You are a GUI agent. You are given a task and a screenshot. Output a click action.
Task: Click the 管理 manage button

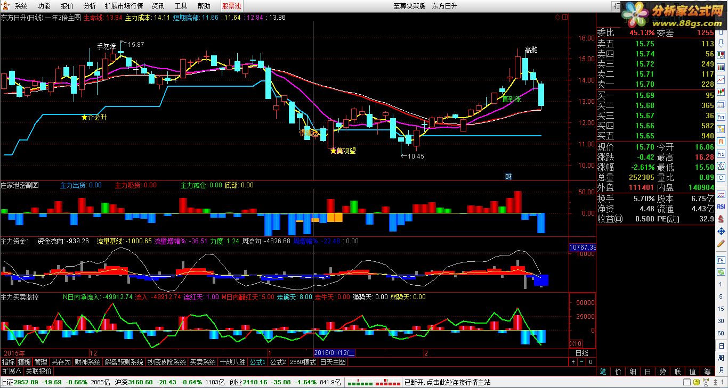(x=41, y=362)
